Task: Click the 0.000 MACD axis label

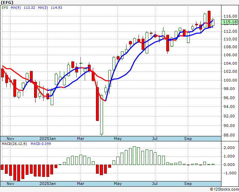Action: [229, 165]
